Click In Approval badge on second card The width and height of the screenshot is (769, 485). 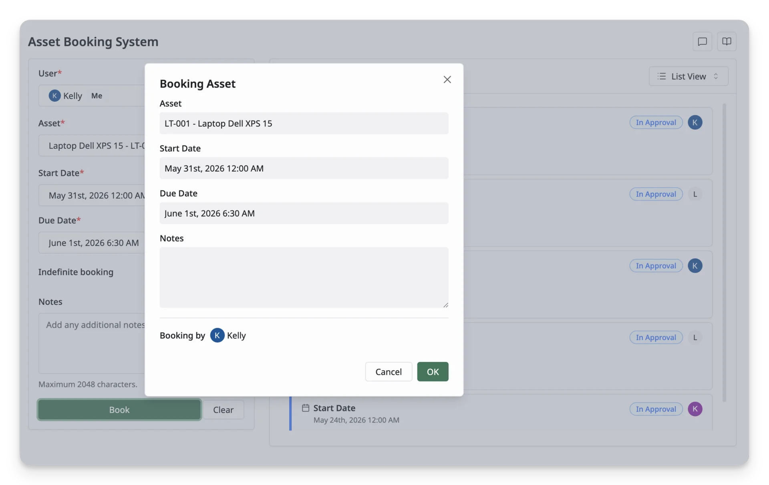pyautogui.click(x=656, y=194)
